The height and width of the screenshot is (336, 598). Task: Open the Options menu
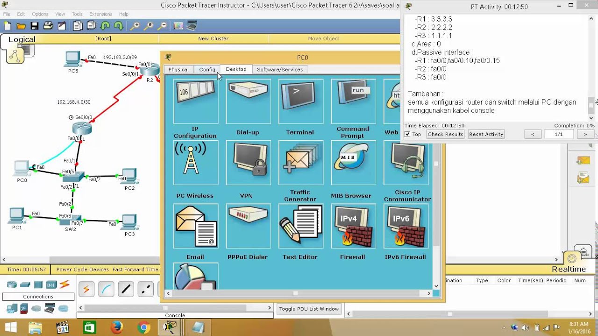pos(40,14)
